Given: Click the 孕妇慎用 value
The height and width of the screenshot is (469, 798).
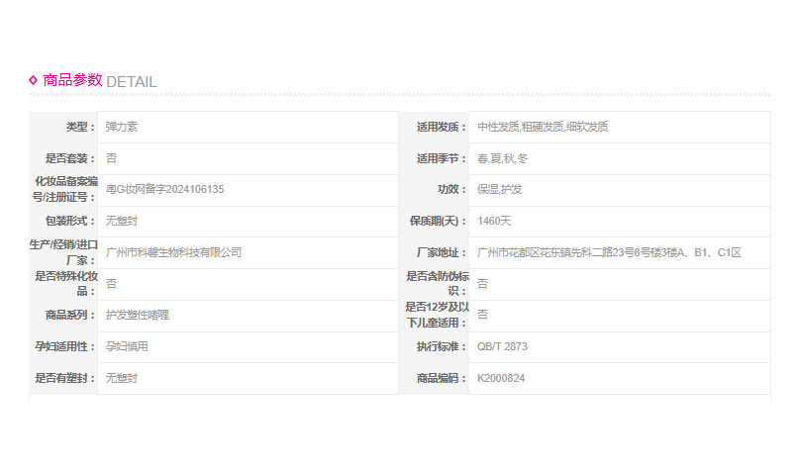Looking at the screenshot, I should point(127,346).
